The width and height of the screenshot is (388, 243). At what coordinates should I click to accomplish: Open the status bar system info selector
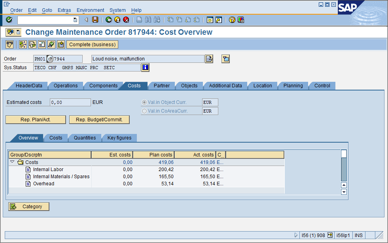330,235
